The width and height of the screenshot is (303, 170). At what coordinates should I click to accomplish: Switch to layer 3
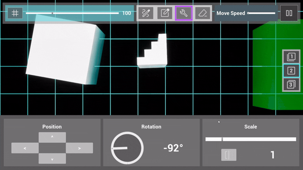click(291, 84)
